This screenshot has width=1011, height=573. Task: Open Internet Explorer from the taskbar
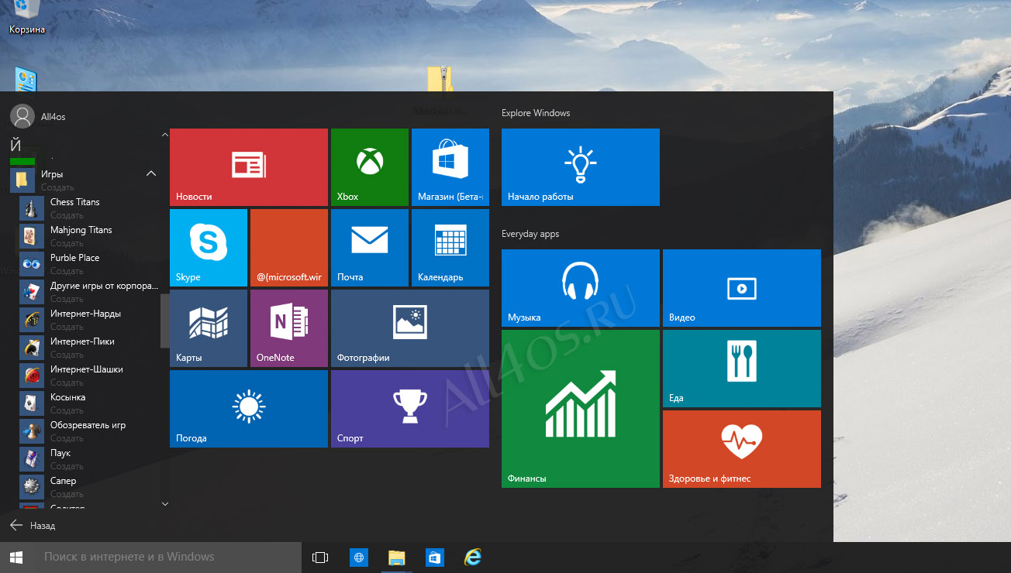click(473, 557)
